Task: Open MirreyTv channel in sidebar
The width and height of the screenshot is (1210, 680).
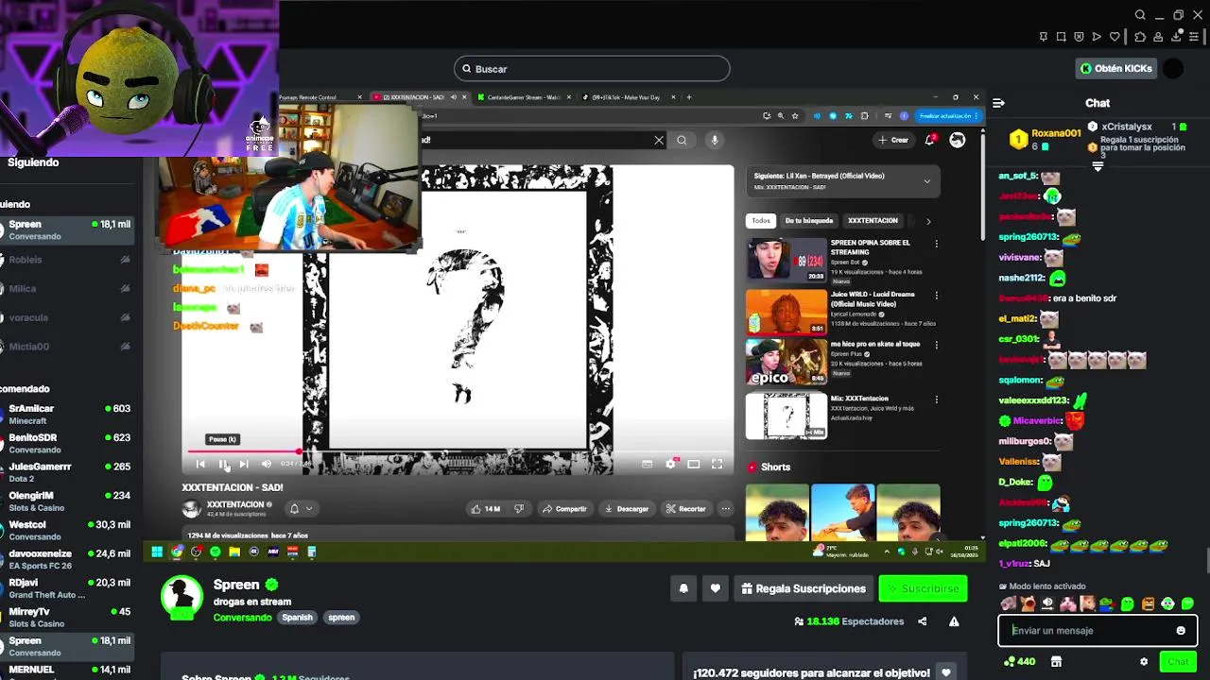Action: click(66, 617)
